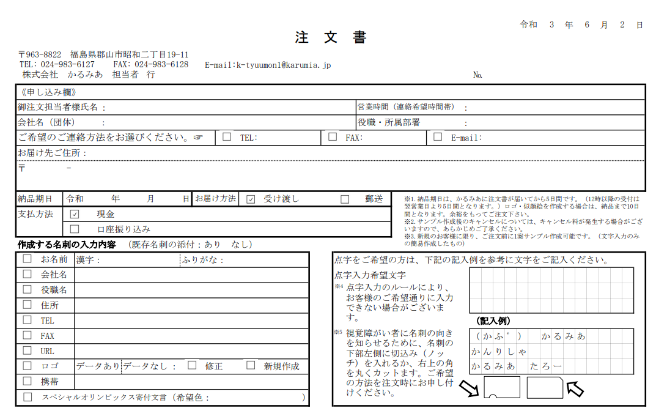The width and height of the screenshot is (667, 419).
Task: Click the 支払方法 label
Action: (x=35, y=214)
